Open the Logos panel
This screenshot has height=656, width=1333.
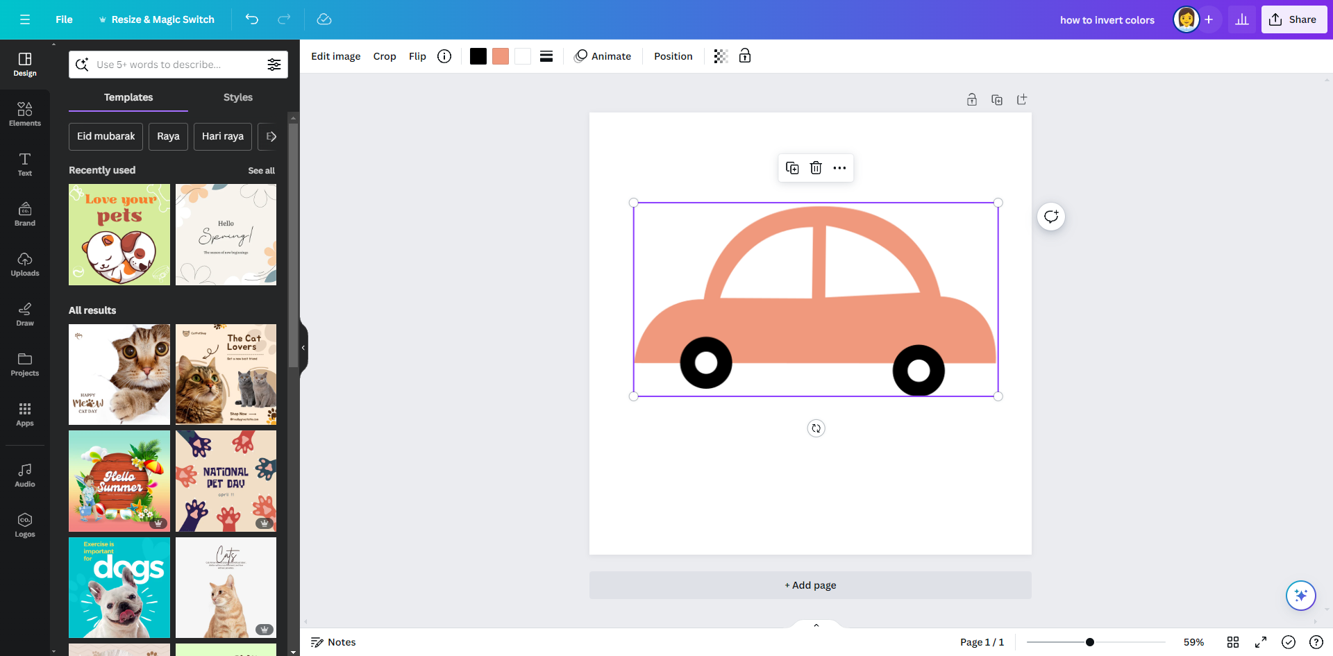tap(25, 525)
